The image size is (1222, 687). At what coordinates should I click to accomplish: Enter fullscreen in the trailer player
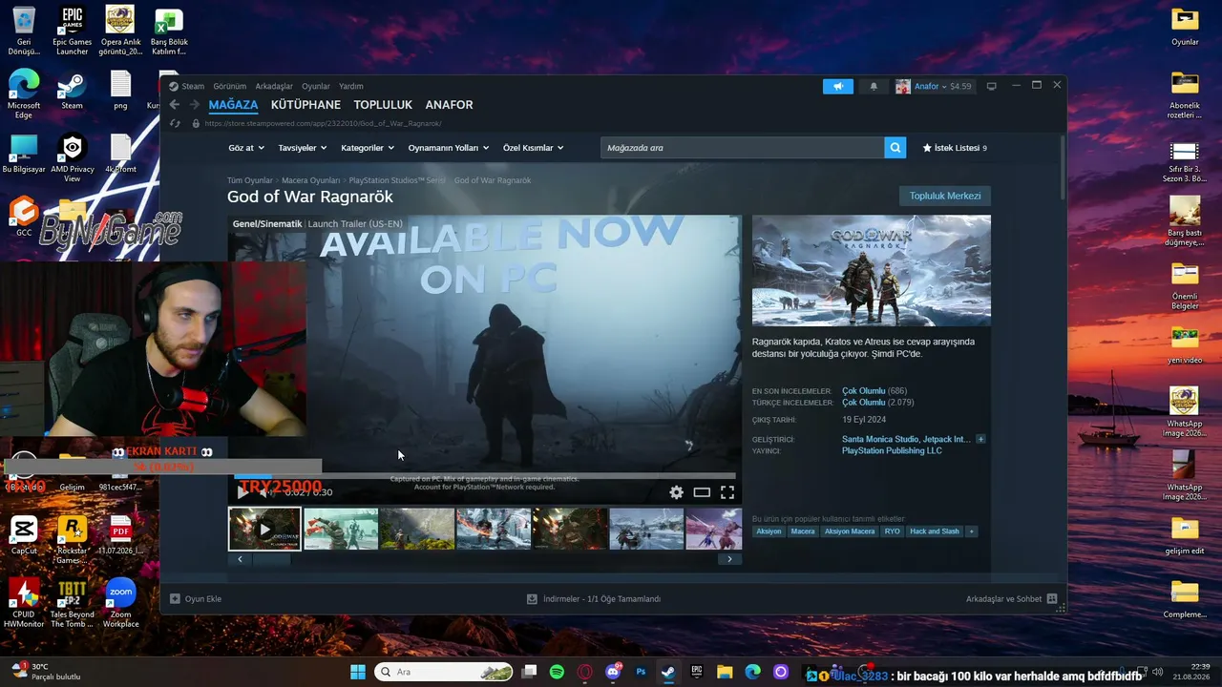point(727,492)
